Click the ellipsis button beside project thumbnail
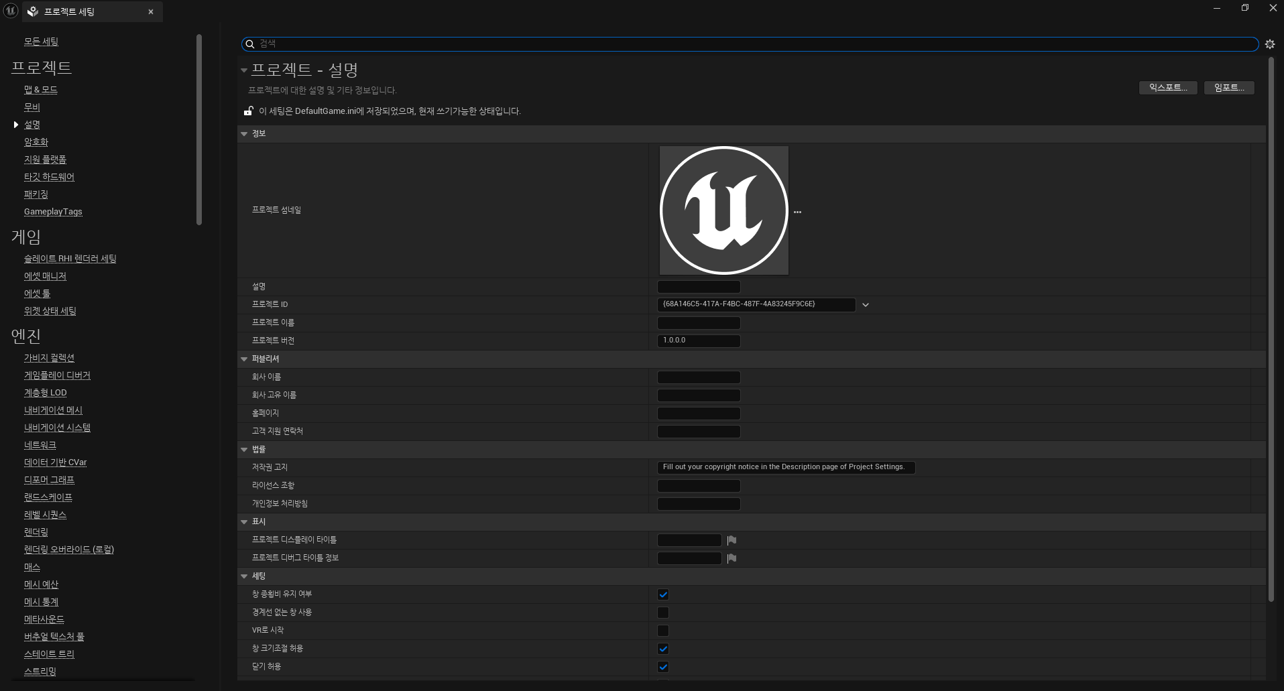Viewport: 1284px width, 691px height. pyautogui.click(x=797, y=212)
